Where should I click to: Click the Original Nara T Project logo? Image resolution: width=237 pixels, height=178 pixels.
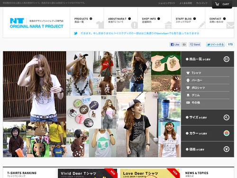pyautogui.click(x=36, y=23)
